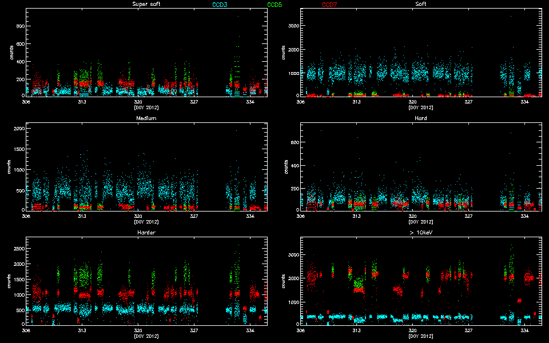Click the 320 x-axis tick in Hard plot

[412, 216]
